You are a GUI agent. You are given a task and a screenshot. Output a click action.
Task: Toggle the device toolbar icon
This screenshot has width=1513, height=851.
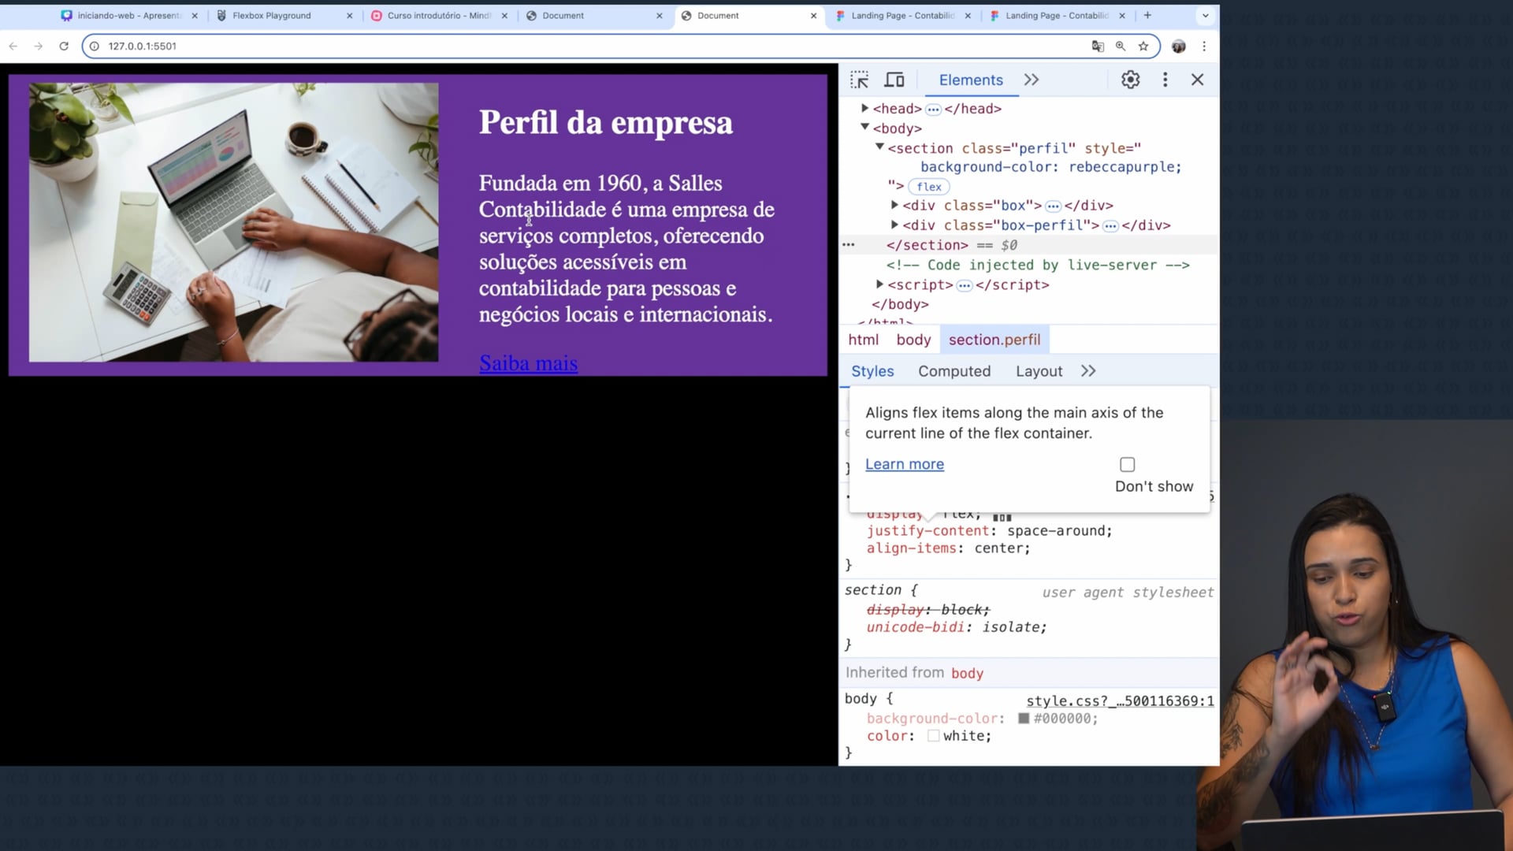[894, 80]
